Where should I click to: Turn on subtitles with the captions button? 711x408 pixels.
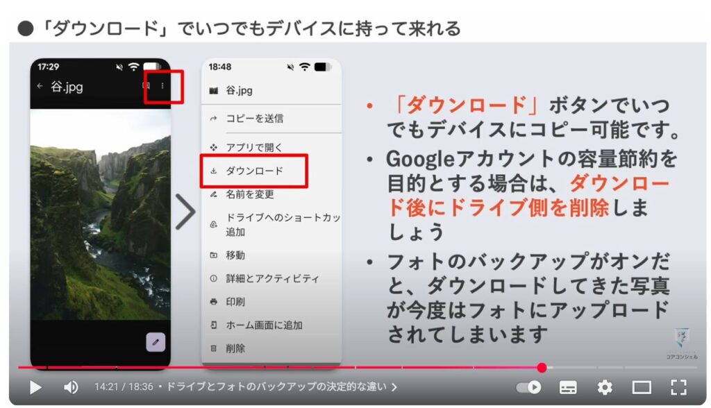568,387
